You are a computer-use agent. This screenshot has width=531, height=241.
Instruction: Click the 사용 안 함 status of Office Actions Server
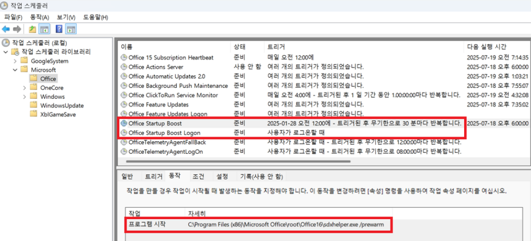click(x=247, y=67)
